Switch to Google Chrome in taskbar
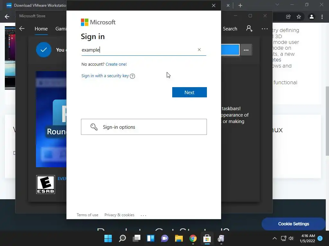 tap(193, 238)
